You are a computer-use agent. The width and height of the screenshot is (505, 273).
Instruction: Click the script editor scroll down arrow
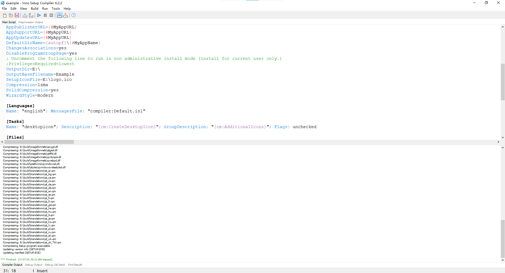(x=503, y=137)
